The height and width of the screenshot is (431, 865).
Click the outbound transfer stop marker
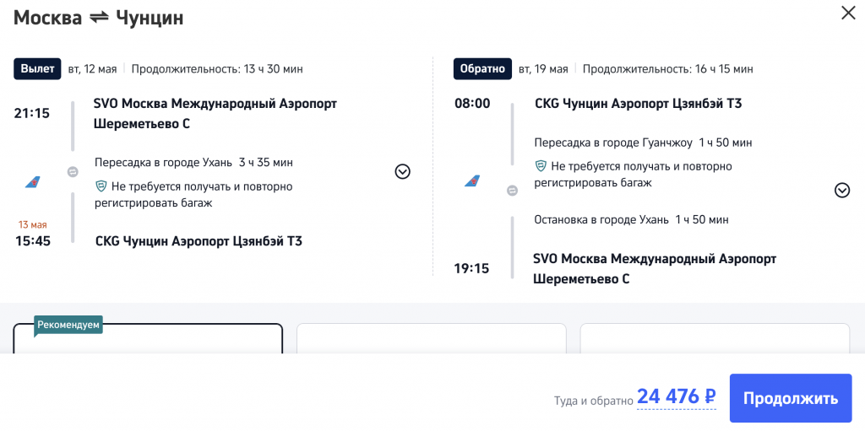[x=73, y=172]
